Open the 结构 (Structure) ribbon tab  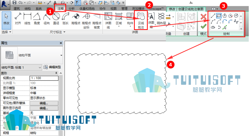(x=28, y=9)
